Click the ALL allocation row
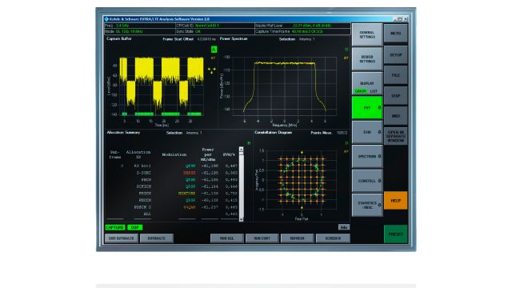The height and width of the screenshot is (288, 512). [173, 214]
